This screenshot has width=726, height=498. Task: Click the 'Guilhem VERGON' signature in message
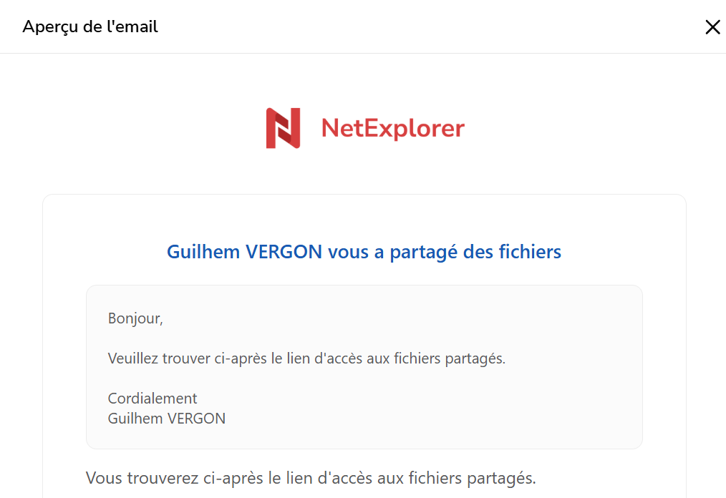click(x=167, y=419)
